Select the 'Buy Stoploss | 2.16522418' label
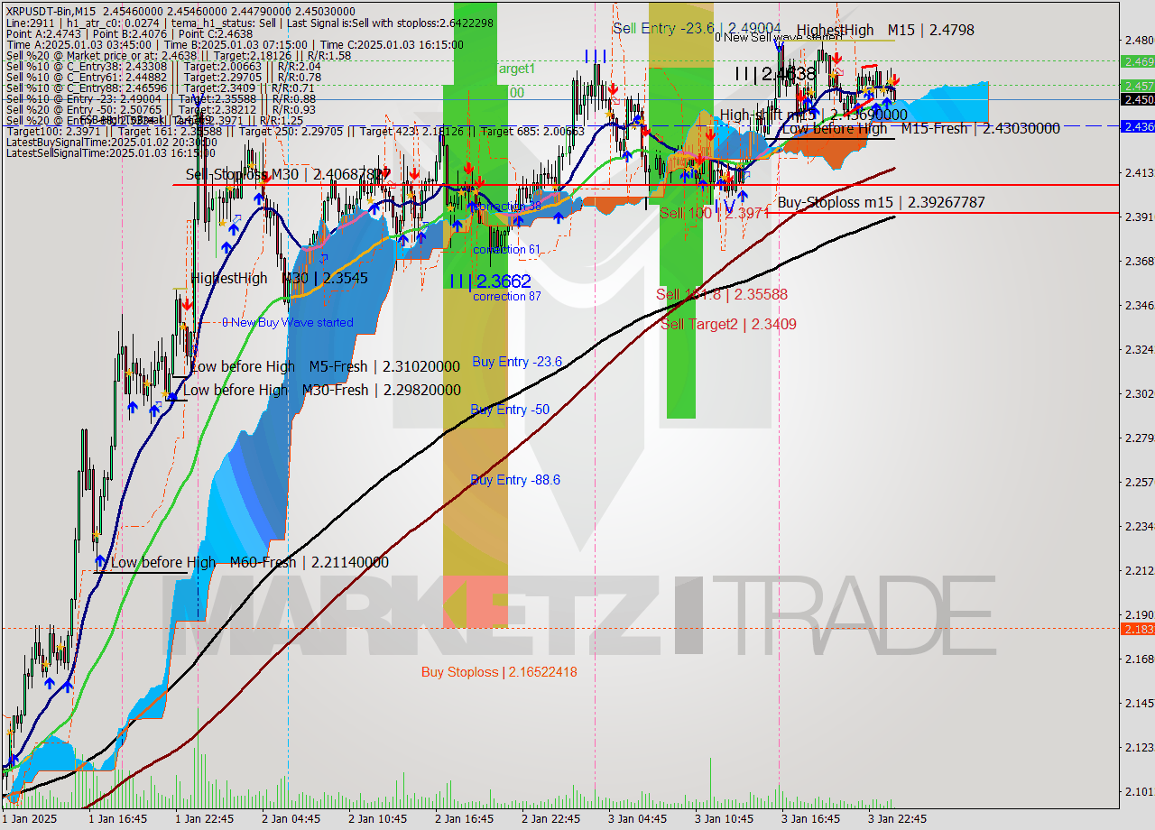 pyautogui.click(x=499, y=671)
